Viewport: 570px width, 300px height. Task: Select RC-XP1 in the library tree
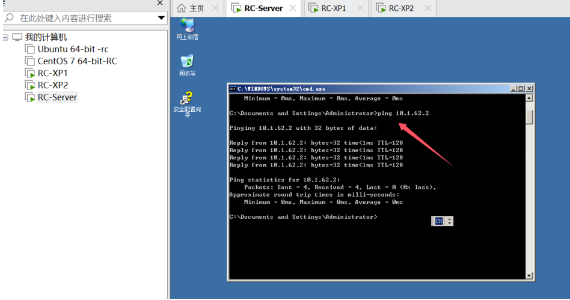(52, 73)
